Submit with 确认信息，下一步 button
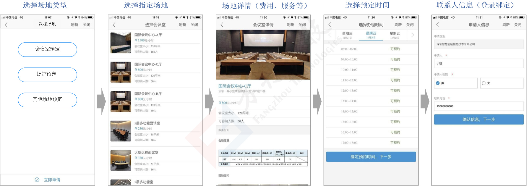532x186 pixels. [479, 119]
